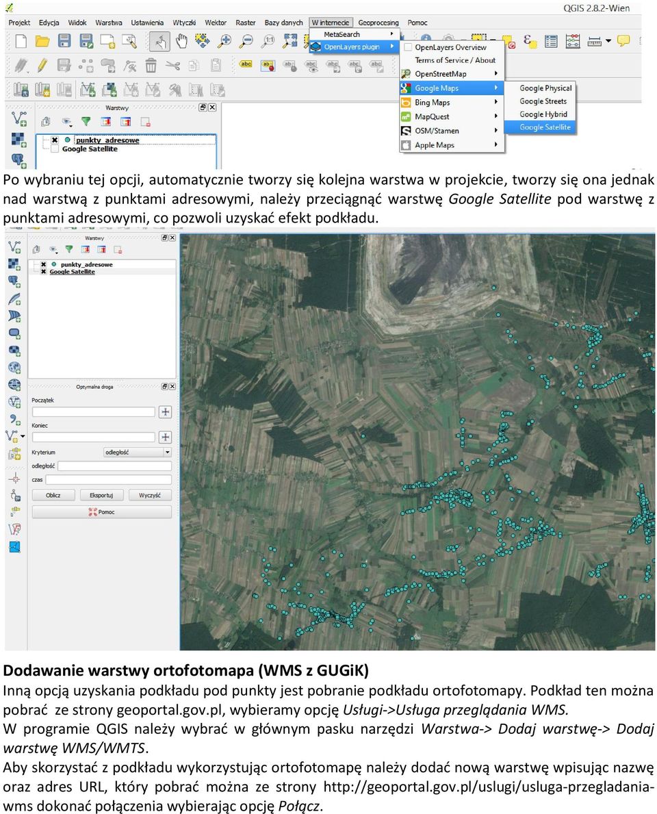Viewport: 657px width, 814px height.
Task: Select the Pan Map hand tool
Action: [181, 41]
